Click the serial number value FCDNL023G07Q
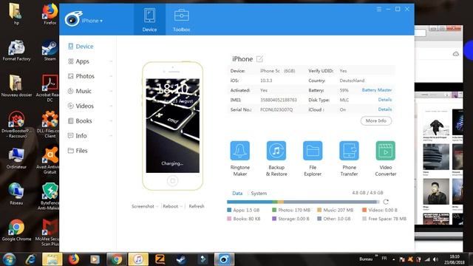This screenshot has height=266, width=473. click(x=276, y=110)
